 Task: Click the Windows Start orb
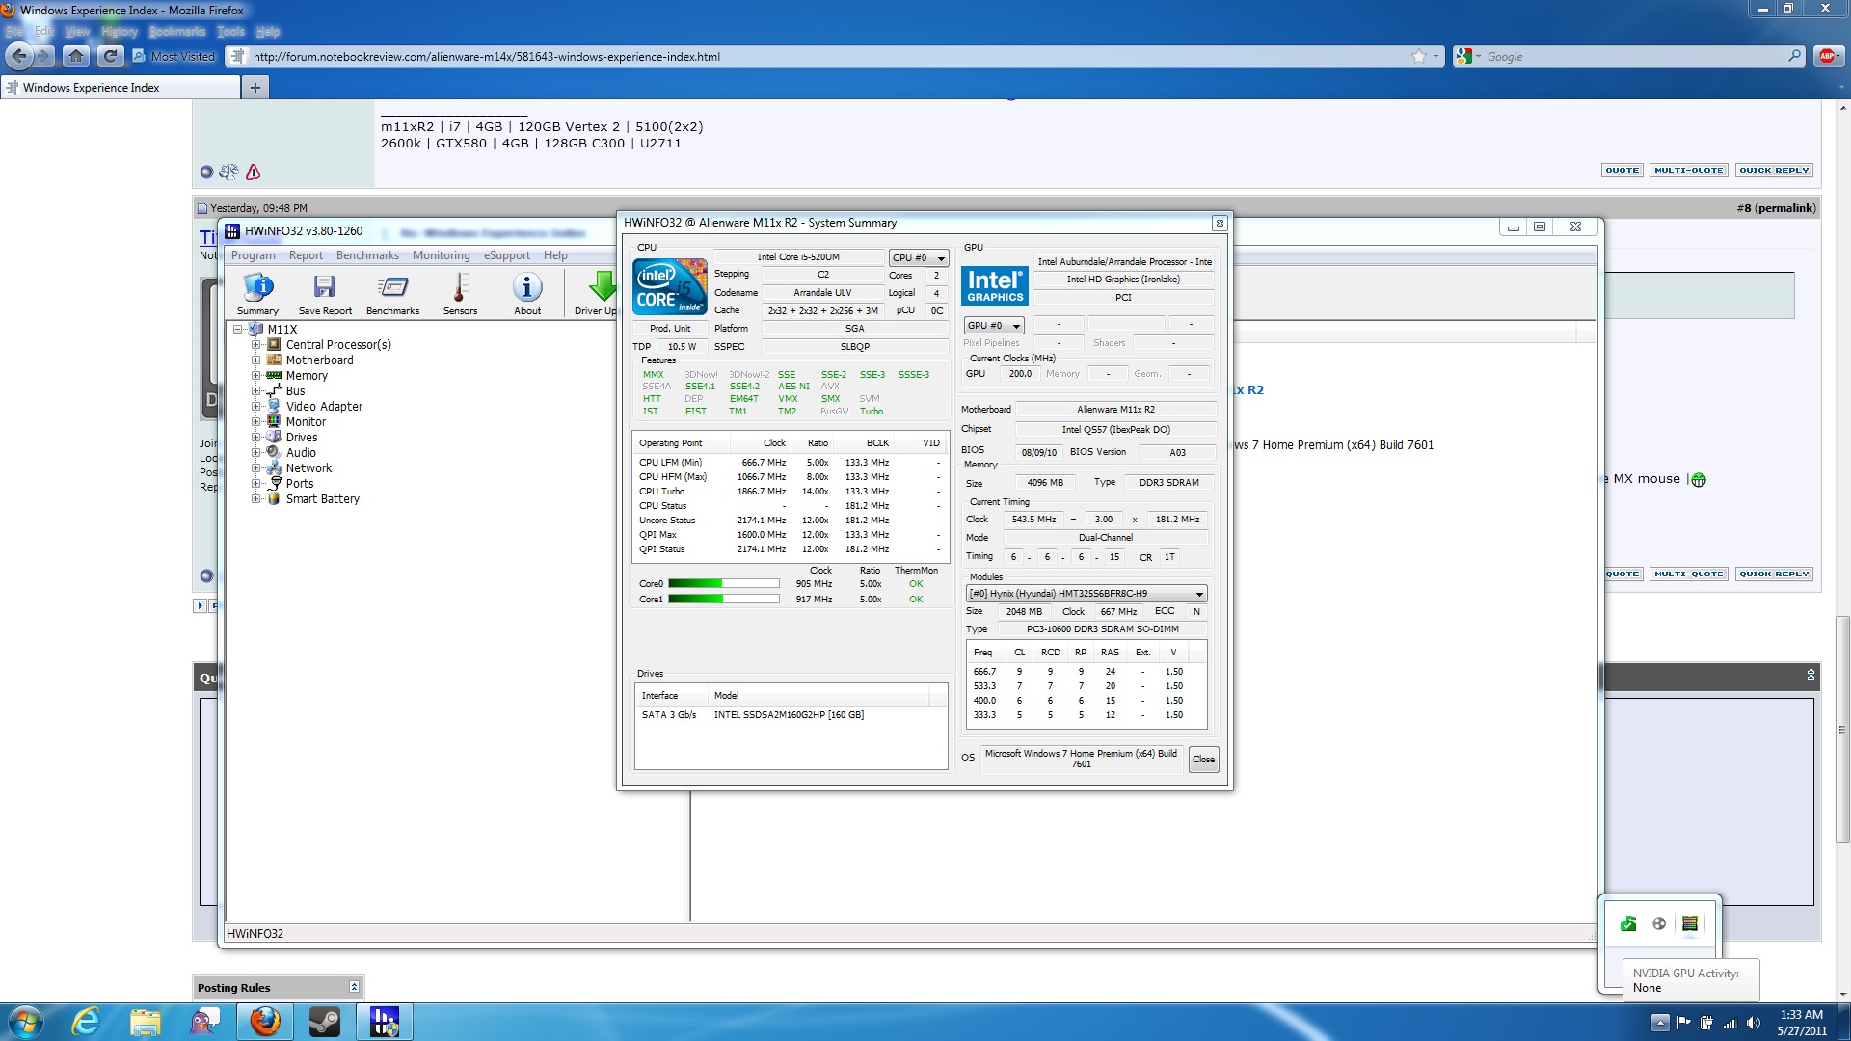tap(26, 1022)
